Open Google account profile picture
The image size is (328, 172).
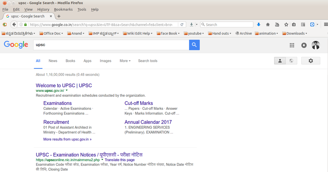tap(315, 45)
